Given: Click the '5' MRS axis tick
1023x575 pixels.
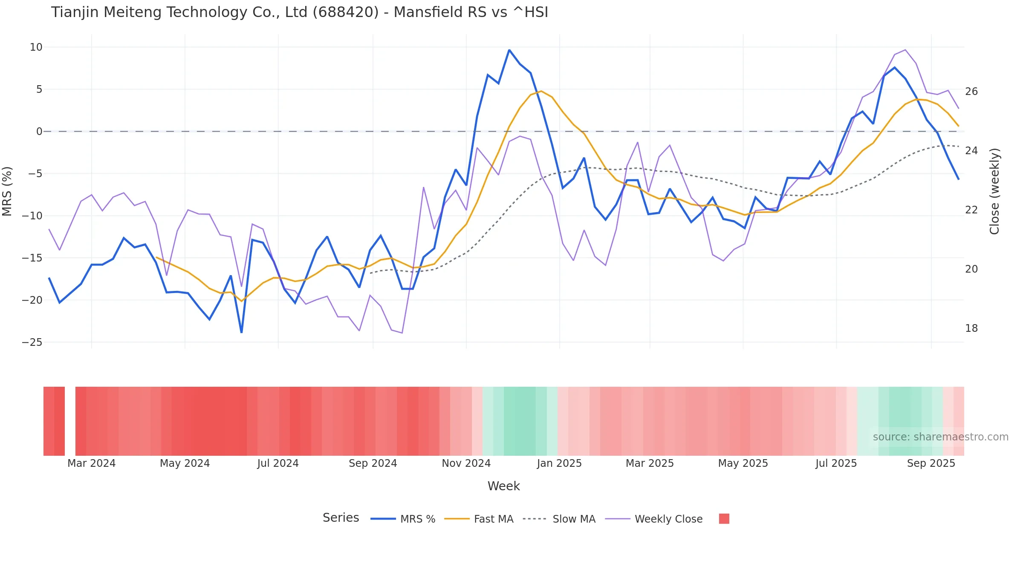Looking at the screenshot, I should click(x=40, y=89).
